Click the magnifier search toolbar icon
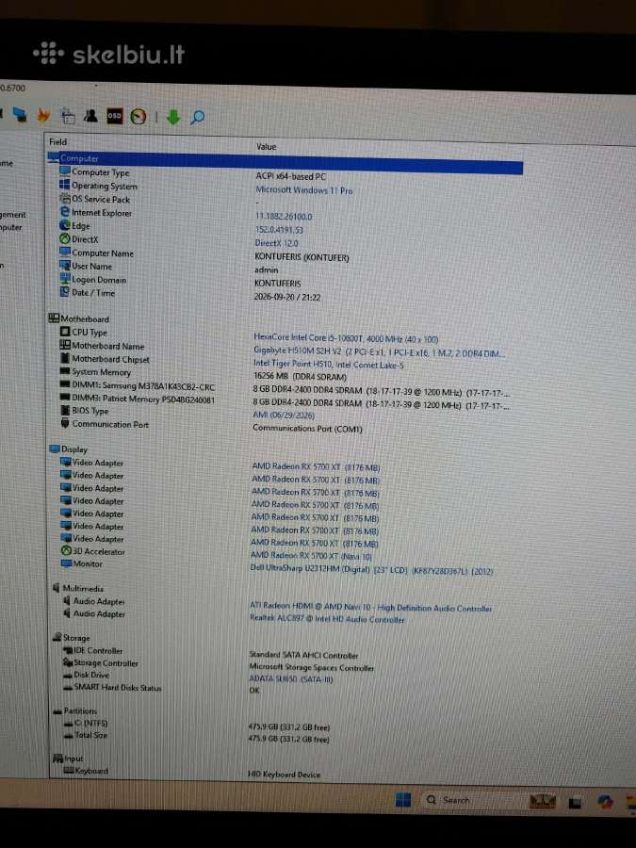 (198, 117)
